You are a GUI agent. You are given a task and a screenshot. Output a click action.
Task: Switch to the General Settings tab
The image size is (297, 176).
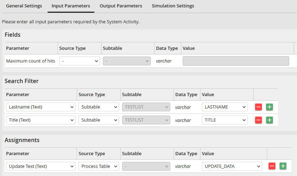tap(24, 6)
